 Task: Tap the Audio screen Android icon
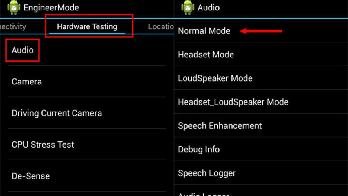[188, 8]
